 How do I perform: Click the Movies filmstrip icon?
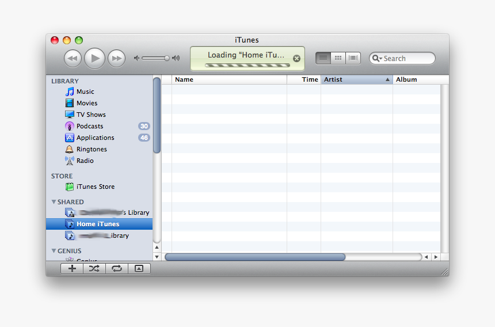pyautogui.click(x=70, y=103)
